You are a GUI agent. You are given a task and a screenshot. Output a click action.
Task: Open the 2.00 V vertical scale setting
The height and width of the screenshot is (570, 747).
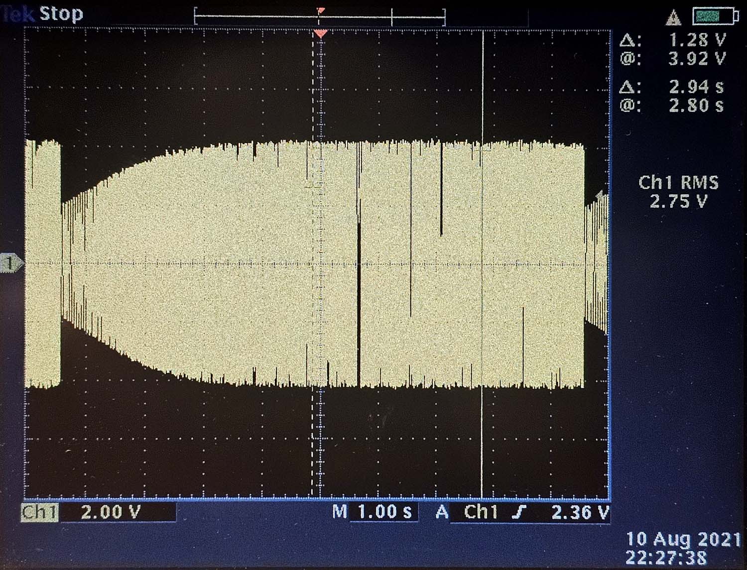(111, 512)
